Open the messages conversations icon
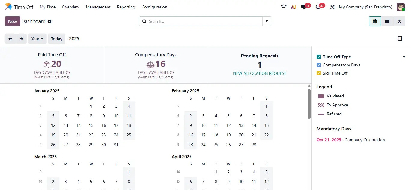Screen dimensions: 410x190 pos(303,7)
